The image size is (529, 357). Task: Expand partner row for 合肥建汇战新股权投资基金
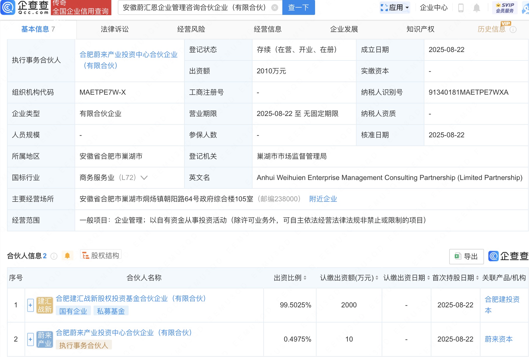click(x=30, y=305)
